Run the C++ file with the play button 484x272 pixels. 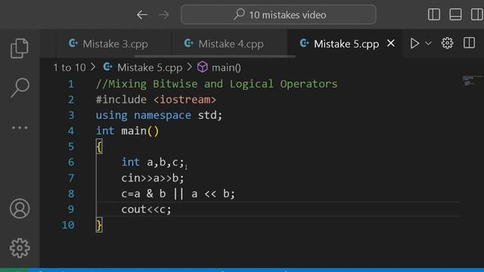414,43
